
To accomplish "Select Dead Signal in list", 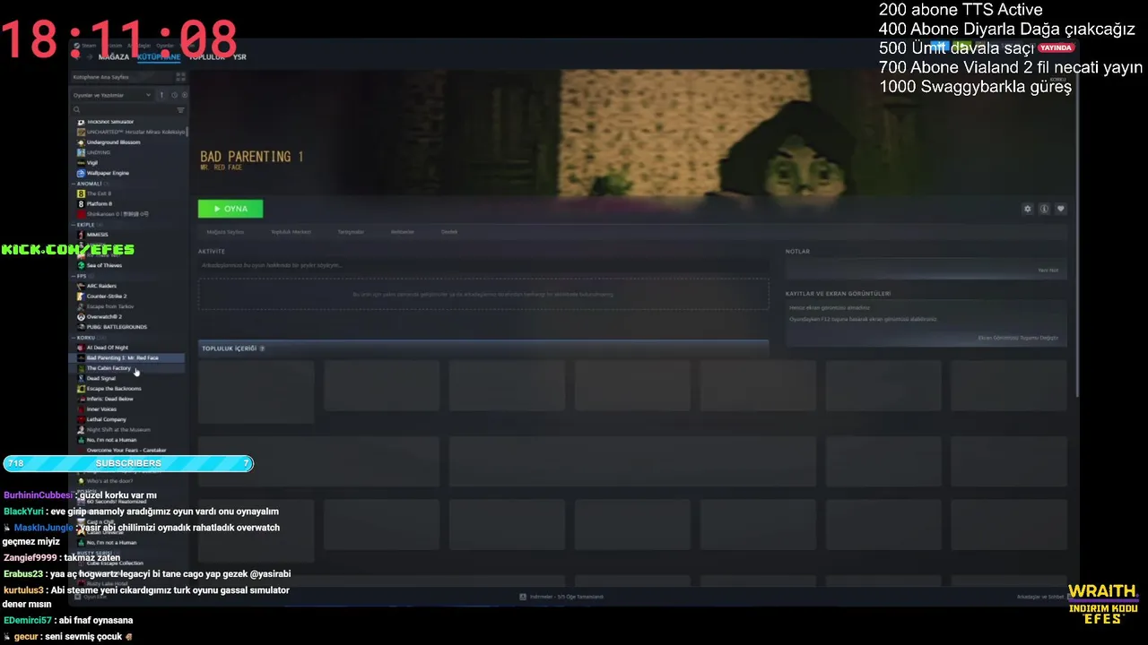I will point(100,378).
